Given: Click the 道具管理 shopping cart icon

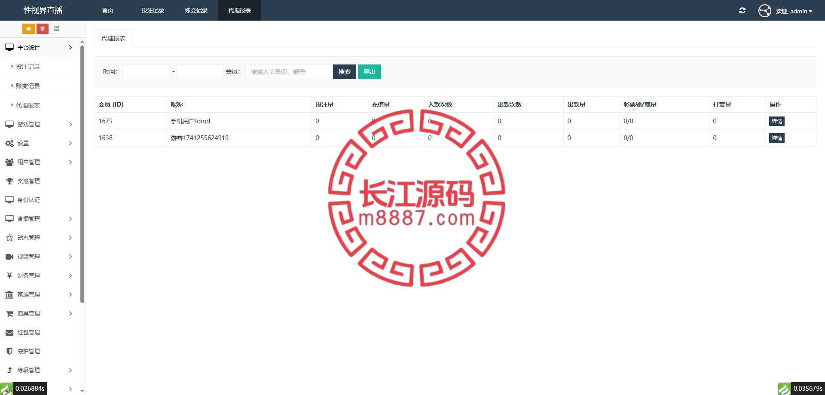Looking at the screenshot, I should (9, 313).
